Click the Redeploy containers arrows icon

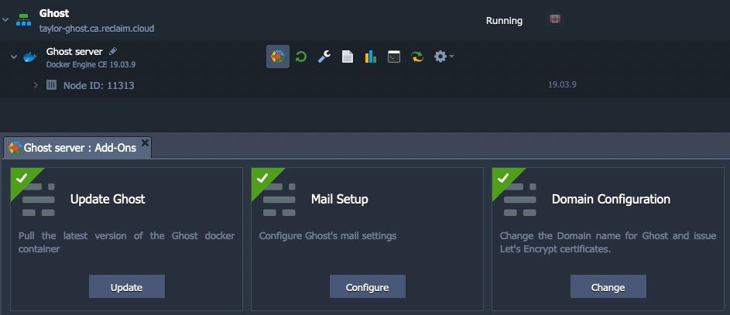pyautogui.click(x=417, y=56)
